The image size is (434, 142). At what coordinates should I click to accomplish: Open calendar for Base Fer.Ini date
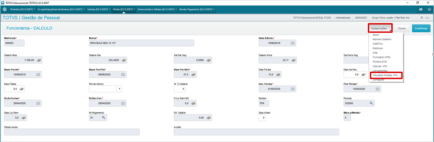click(x=38, y=75)
